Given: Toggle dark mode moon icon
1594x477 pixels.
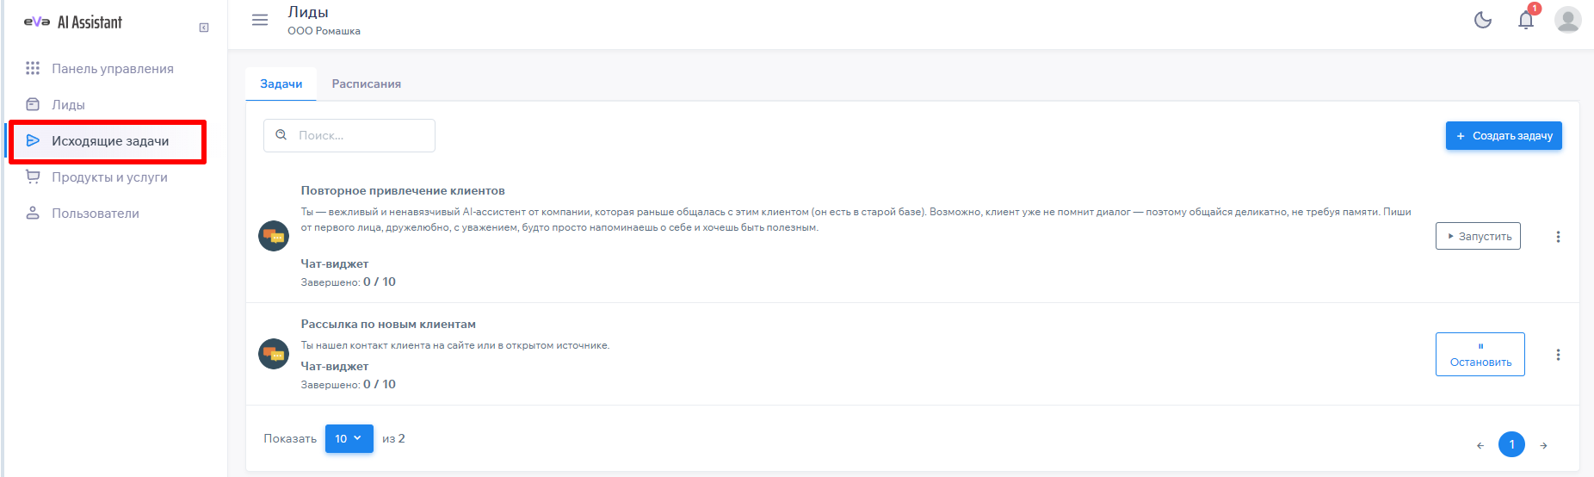Looking at the screenshot, I should (x=1482, y=20).
